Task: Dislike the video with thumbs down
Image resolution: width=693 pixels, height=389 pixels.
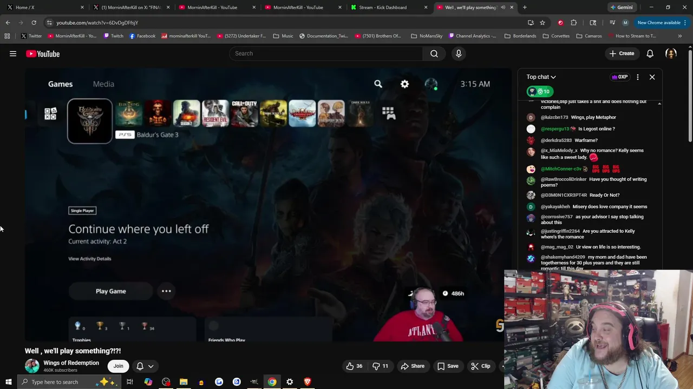Action: [x=381, y=366]
